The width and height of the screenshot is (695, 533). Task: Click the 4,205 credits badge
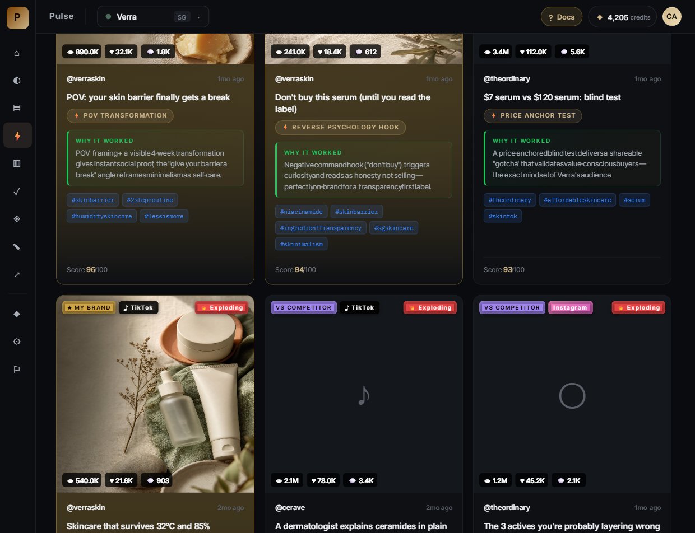[x=622, y=17]
